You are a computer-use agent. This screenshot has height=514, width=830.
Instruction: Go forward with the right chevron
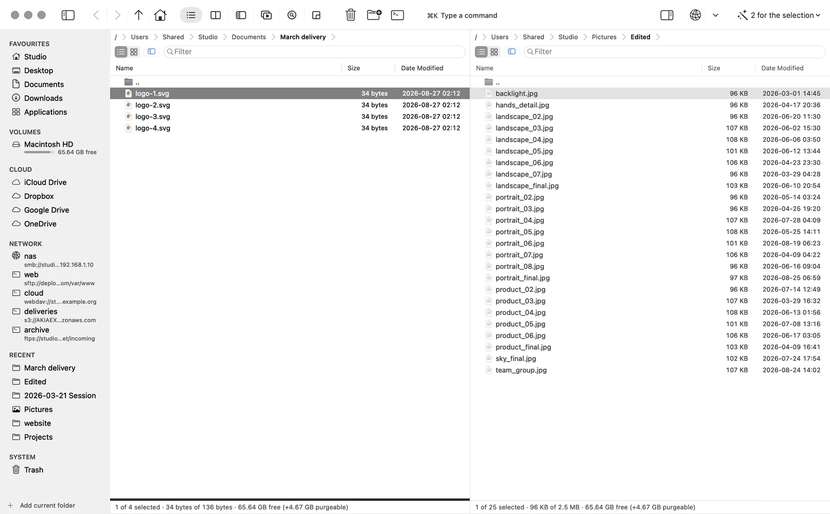[118, 15]
